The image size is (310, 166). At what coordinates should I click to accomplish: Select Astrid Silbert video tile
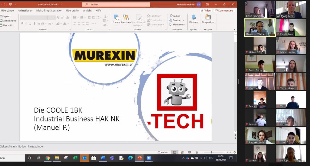[x=260, y=9]
